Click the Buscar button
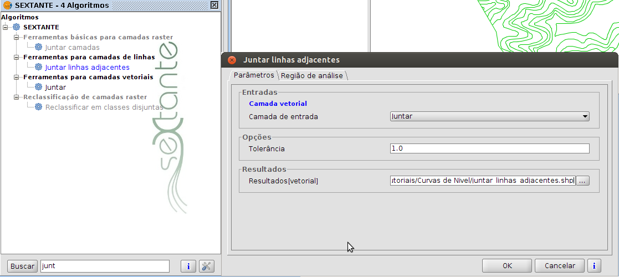Image resolution: width=619 pixels, height=277 pixels. coord(23,266)
